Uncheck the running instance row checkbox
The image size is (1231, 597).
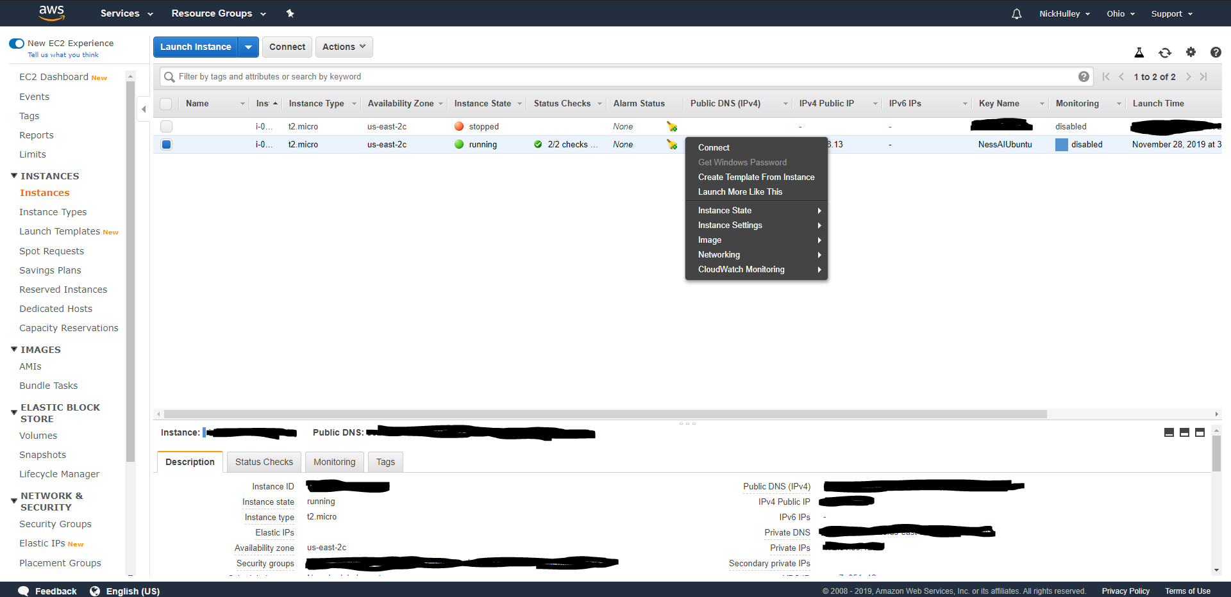(166, 144)
